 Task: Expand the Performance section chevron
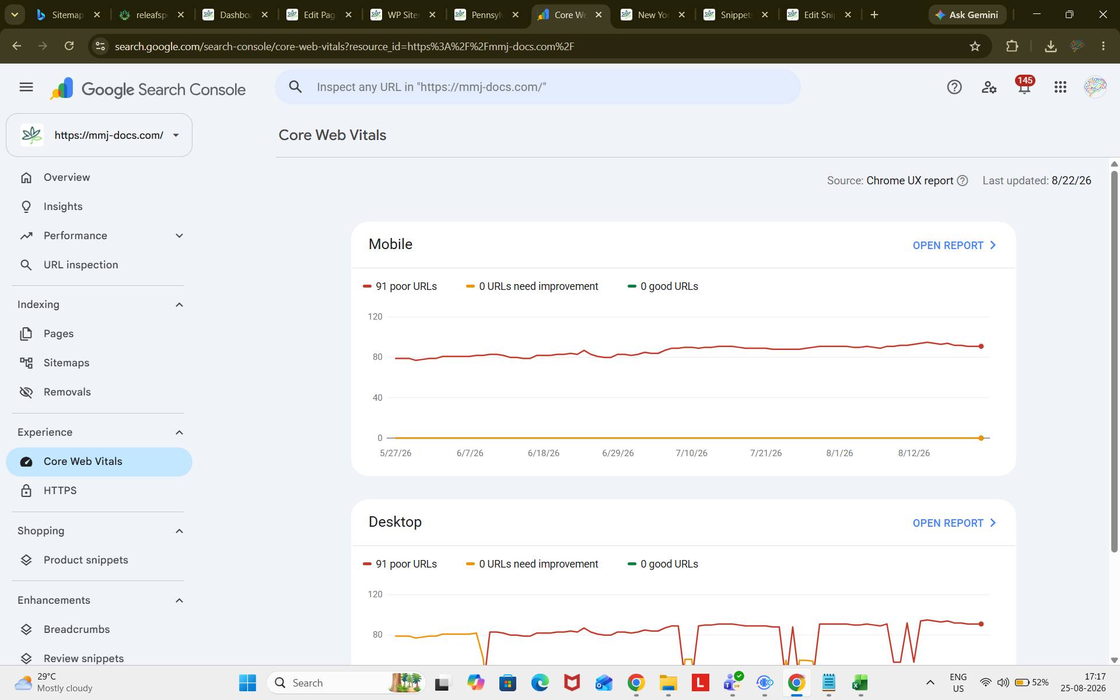179,236
